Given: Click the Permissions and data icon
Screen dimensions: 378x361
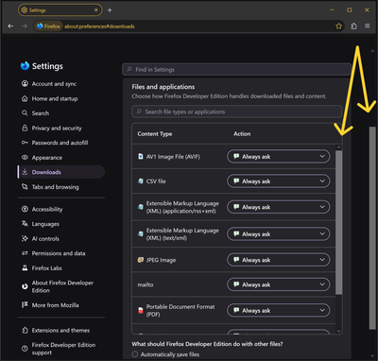Looking at the screenshot, I should pos(25,253).
